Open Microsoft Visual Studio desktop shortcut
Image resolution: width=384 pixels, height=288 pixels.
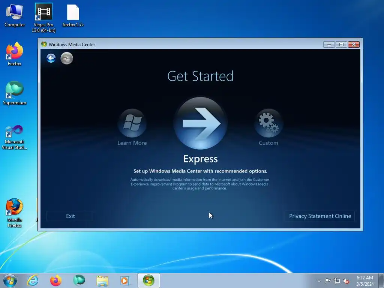15,137
